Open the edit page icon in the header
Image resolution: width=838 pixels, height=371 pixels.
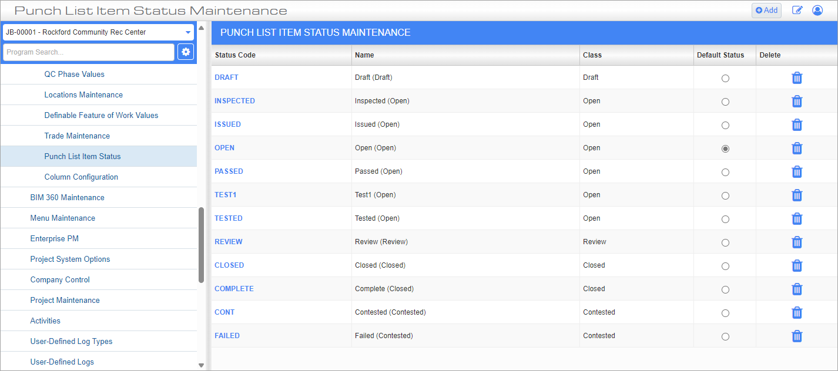(x=797, y=10)
